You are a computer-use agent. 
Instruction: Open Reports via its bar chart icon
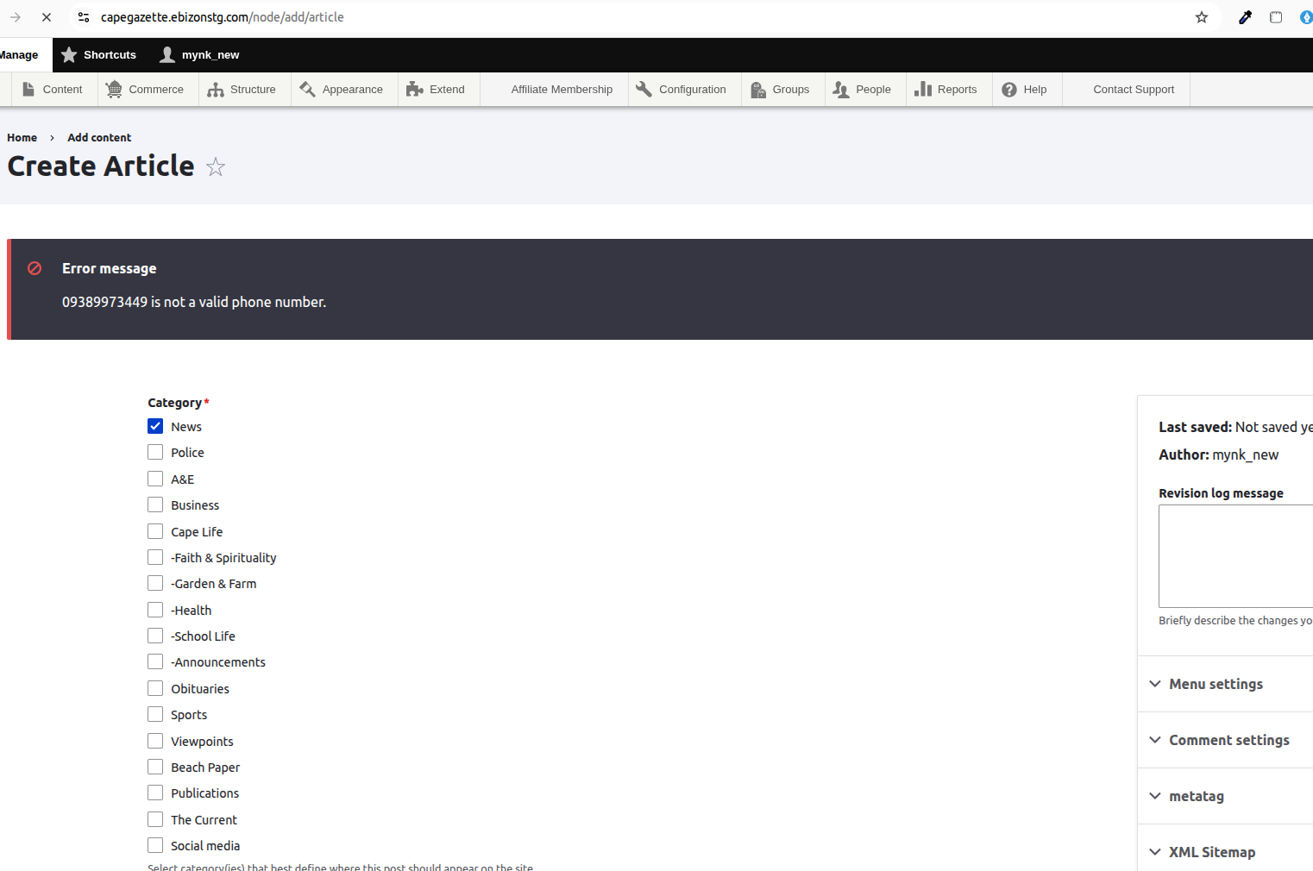point(923,90)
